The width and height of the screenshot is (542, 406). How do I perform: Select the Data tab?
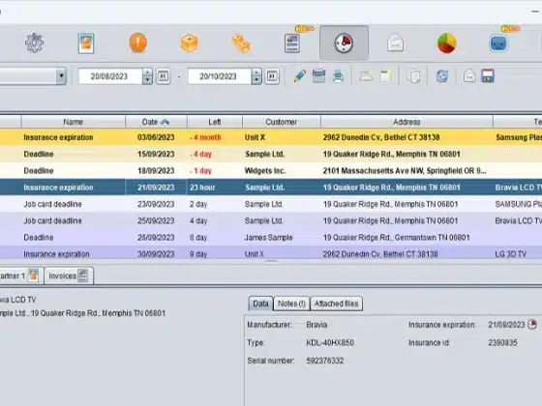point(260,304)
